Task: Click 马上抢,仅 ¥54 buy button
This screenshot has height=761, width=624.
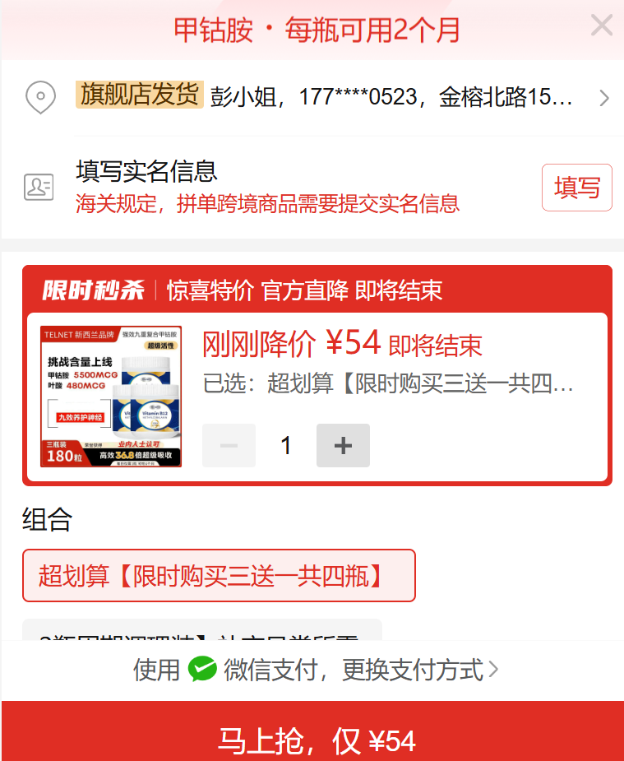Action: pos(312,731)
